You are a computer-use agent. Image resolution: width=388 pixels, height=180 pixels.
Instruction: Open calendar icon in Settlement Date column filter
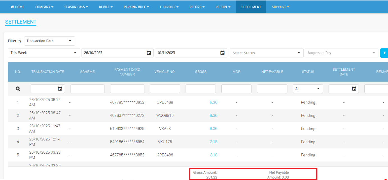click(354, 89)
